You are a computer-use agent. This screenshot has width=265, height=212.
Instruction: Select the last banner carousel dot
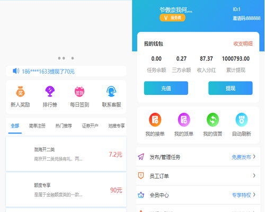coord(73,58)
